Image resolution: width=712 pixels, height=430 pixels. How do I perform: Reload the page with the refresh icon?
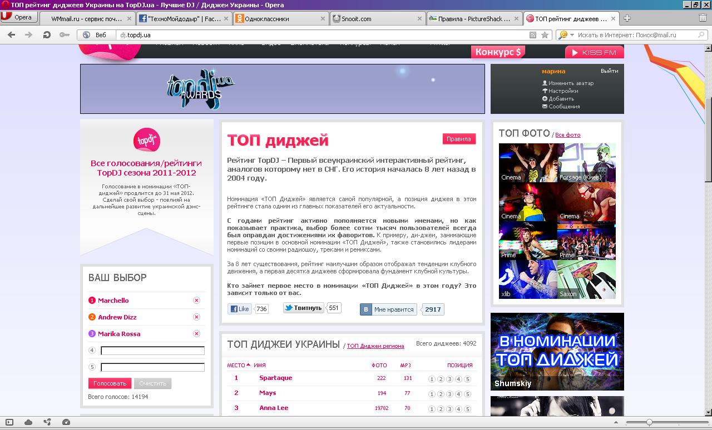47,34
